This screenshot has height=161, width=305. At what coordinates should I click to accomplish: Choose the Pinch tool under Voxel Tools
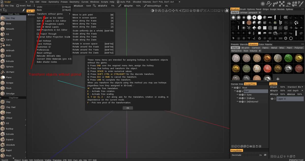click(9, 88)
